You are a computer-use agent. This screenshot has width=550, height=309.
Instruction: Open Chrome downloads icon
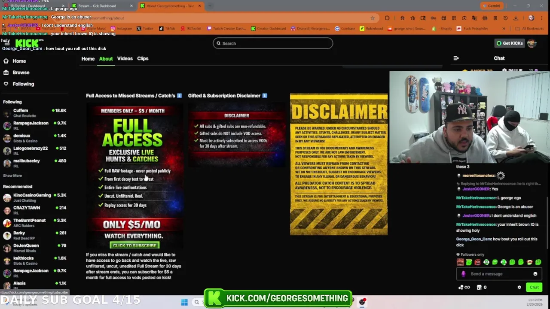click(516, 18)
